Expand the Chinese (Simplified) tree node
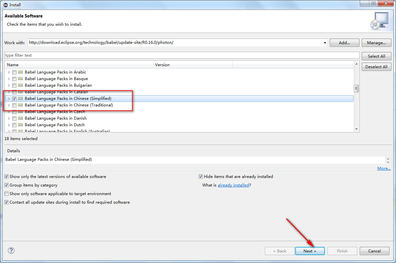The height and width of the screenshot is (263, 396). point(9,99)
